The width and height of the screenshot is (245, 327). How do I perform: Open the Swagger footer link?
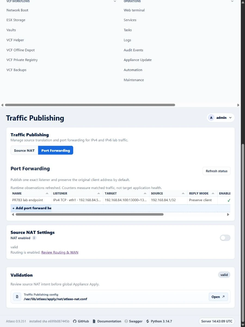[x=133, y=321]
